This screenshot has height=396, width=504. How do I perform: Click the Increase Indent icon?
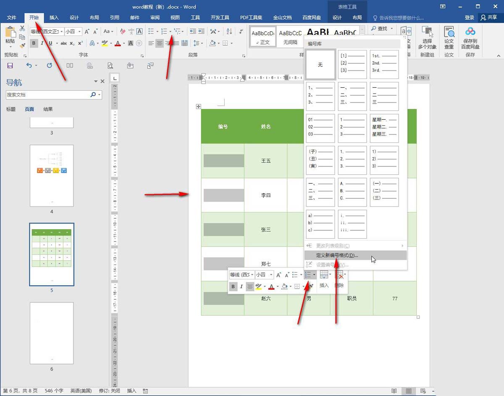202,31
